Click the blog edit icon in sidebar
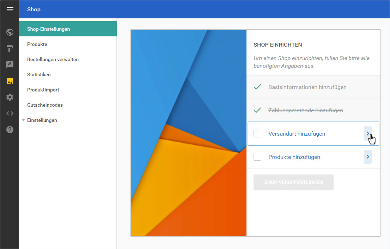 point(10,65)
